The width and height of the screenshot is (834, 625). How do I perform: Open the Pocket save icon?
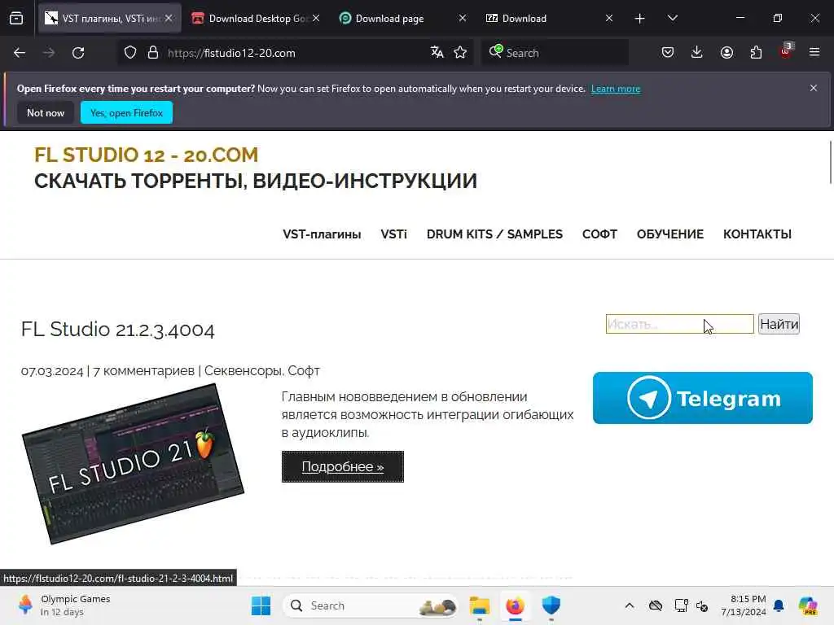668,53
